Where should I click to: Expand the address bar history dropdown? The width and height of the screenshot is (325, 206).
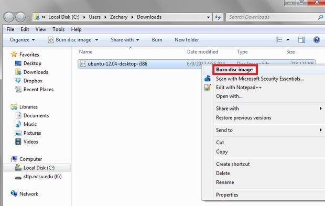coord(208,17)
